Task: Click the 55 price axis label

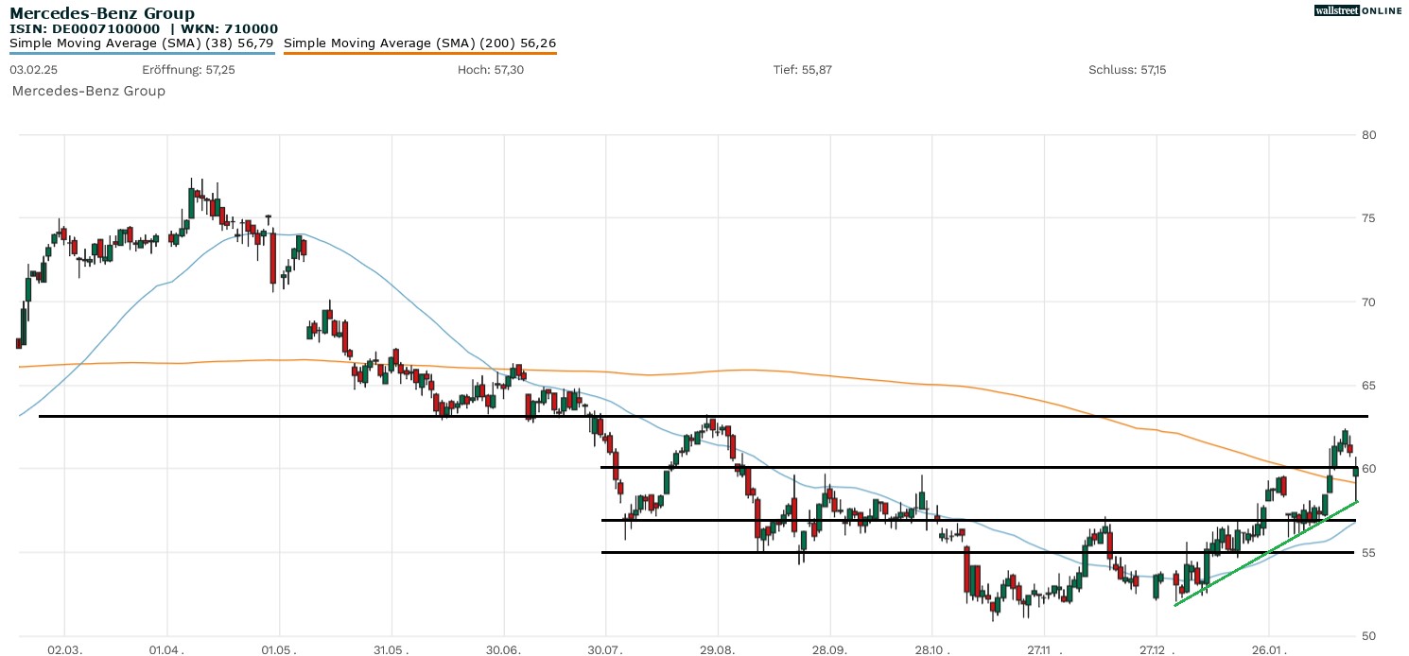Action: click(1368, 552)
